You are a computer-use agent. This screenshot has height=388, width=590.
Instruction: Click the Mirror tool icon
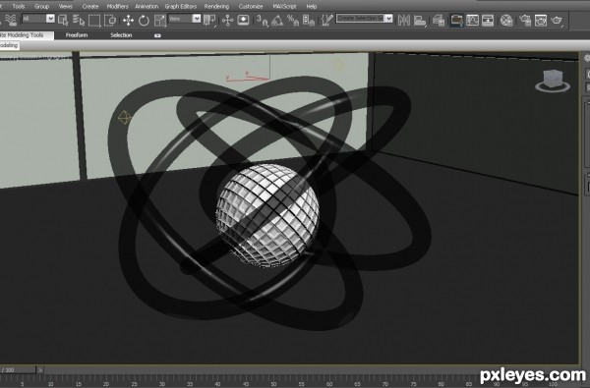404,20
